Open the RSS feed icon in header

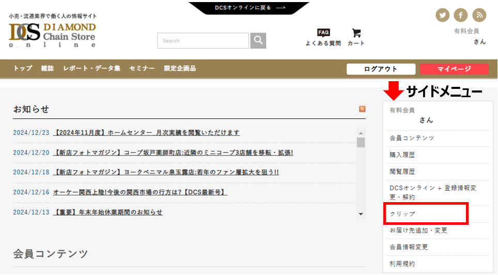click(479, 16)
